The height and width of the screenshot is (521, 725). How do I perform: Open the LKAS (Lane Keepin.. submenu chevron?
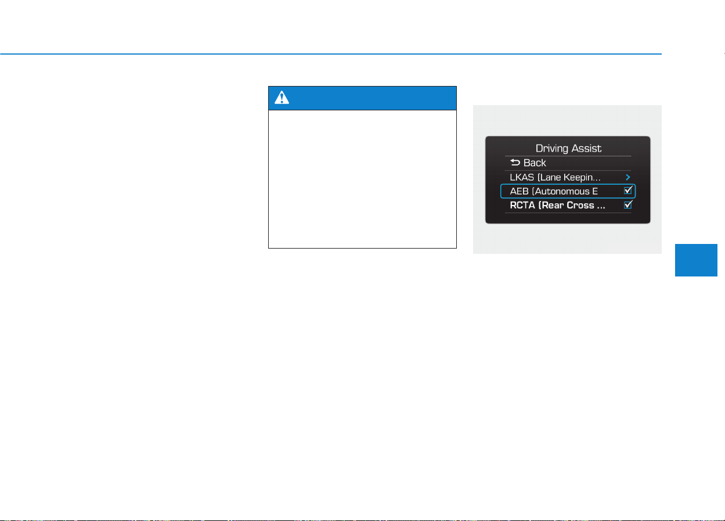tap(627, 177)
